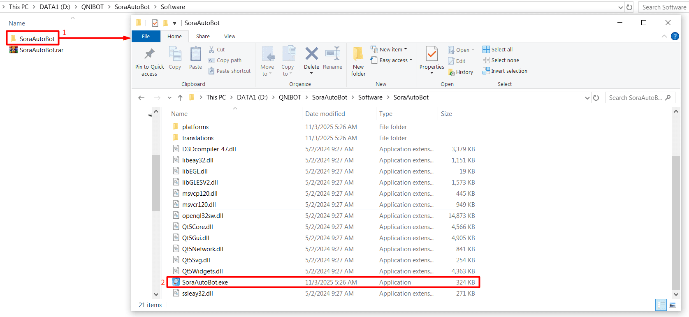The width and height of the screenshot is (689, 317).
Task: Click the Properties checkmark icon
Action: coord(432,54)
